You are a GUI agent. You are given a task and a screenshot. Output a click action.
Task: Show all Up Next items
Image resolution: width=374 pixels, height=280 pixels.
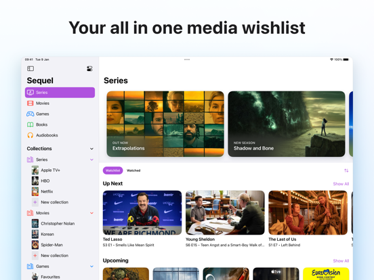point(341,184)
